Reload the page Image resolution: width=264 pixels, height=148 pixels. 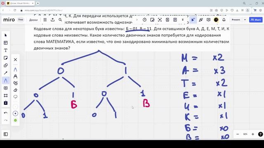[x=15, y=10]
